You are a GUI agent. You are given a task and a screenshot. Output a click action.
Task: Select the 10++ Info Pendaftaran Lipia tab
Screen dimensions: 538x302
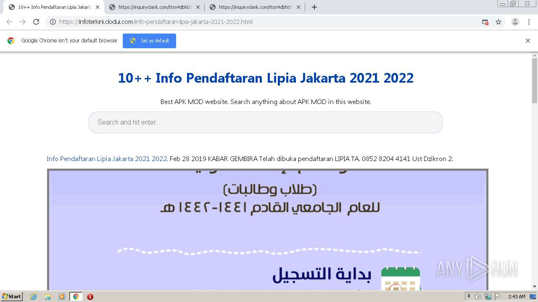(54, 7)
